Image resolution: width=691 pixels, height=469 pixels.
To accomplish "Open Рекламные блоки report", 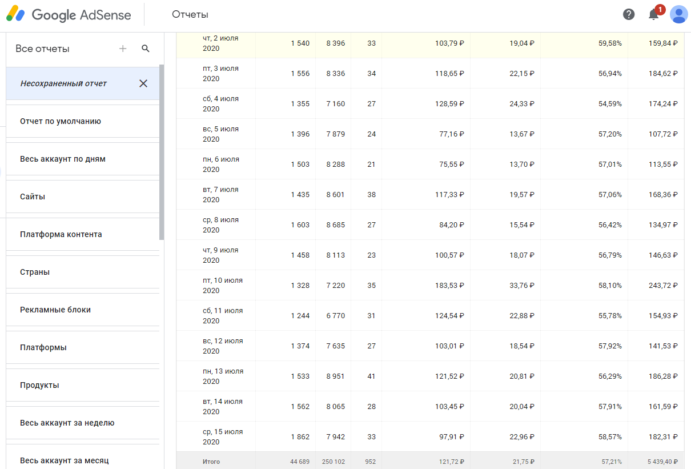I will (55, 310).
